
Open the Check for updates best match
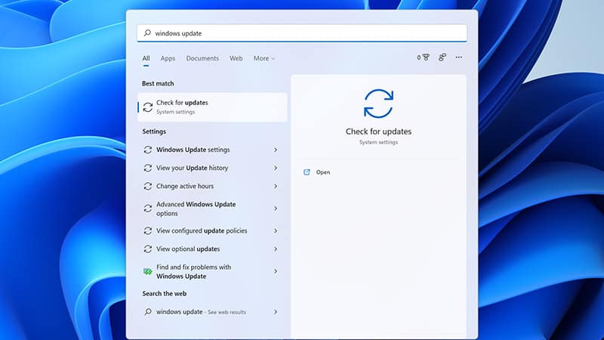coord(212,107)
